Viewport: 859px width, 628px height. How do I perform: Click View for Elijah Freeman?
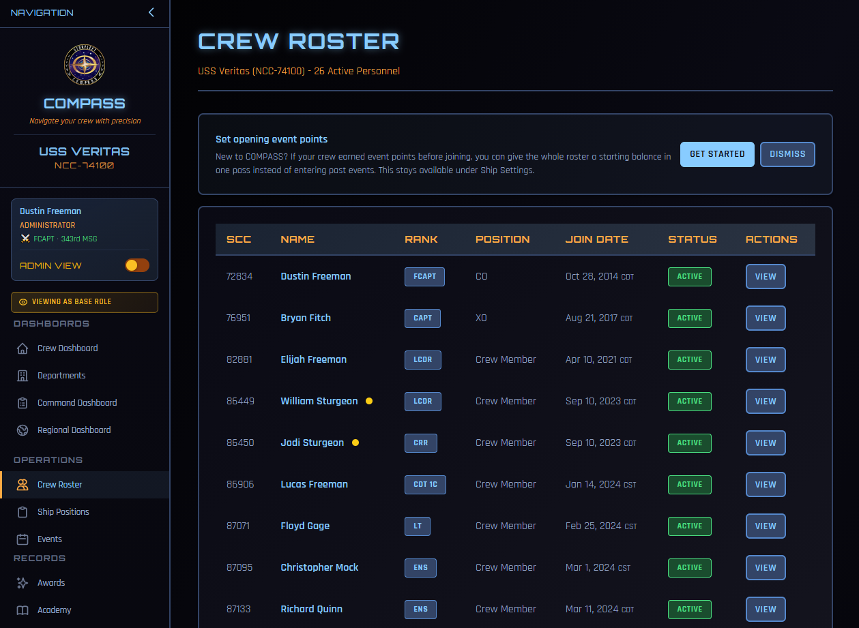pos(766,360)
